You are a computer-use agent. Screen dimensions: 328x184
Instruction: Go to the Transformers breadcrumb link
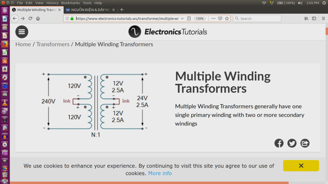(53, 44)
